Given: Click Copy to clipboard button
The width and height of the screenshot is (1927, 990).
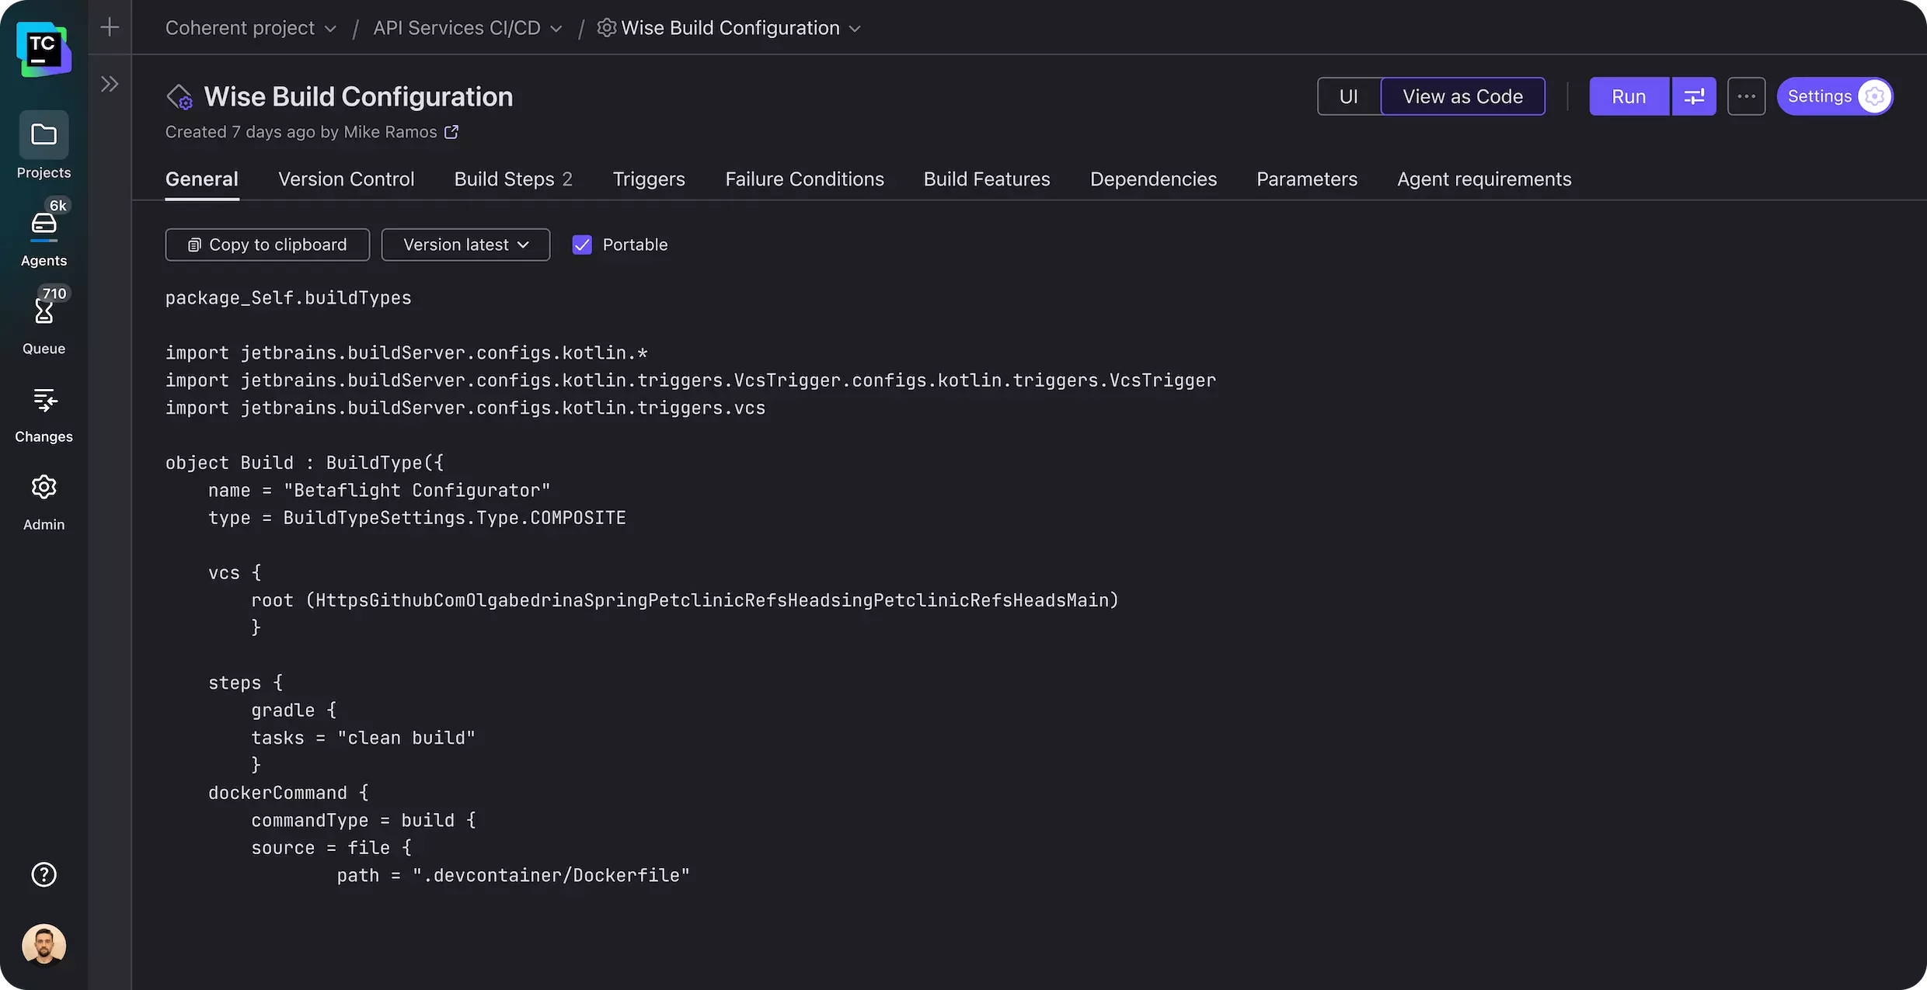Looking at the screenshot, I should click(x=267, y=245).
